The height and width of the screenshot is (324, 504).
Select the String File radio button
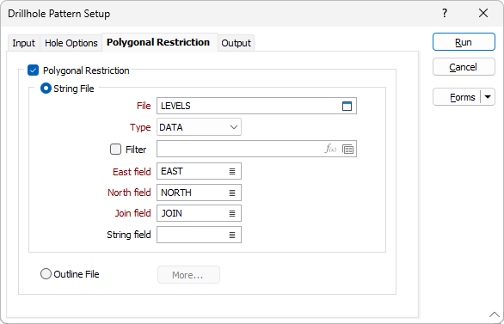tap(46, 89)
